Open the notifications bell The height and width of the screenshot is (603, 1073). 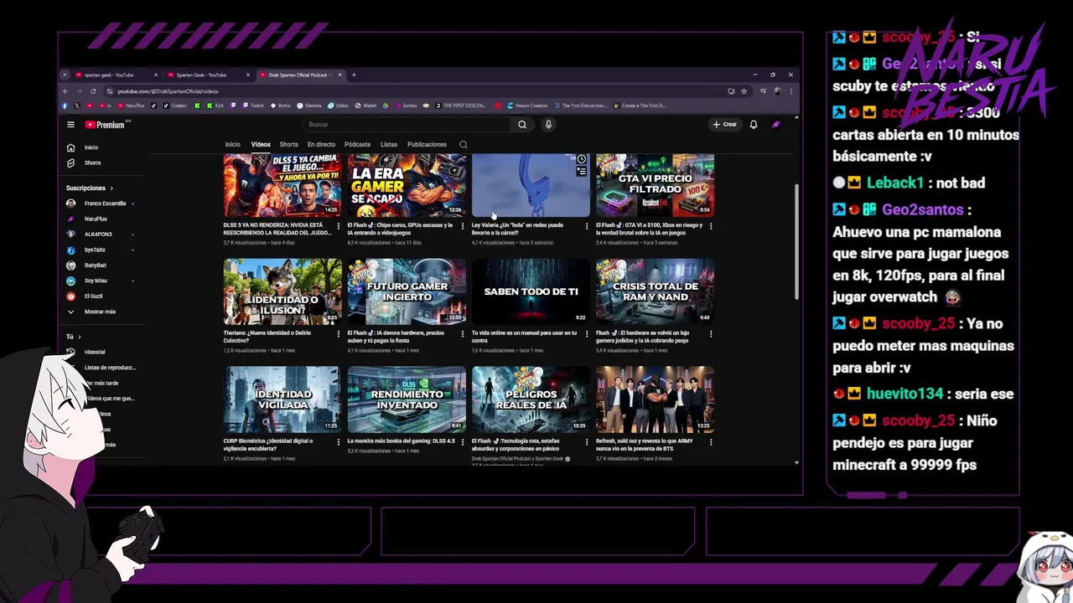coord(754,125)
